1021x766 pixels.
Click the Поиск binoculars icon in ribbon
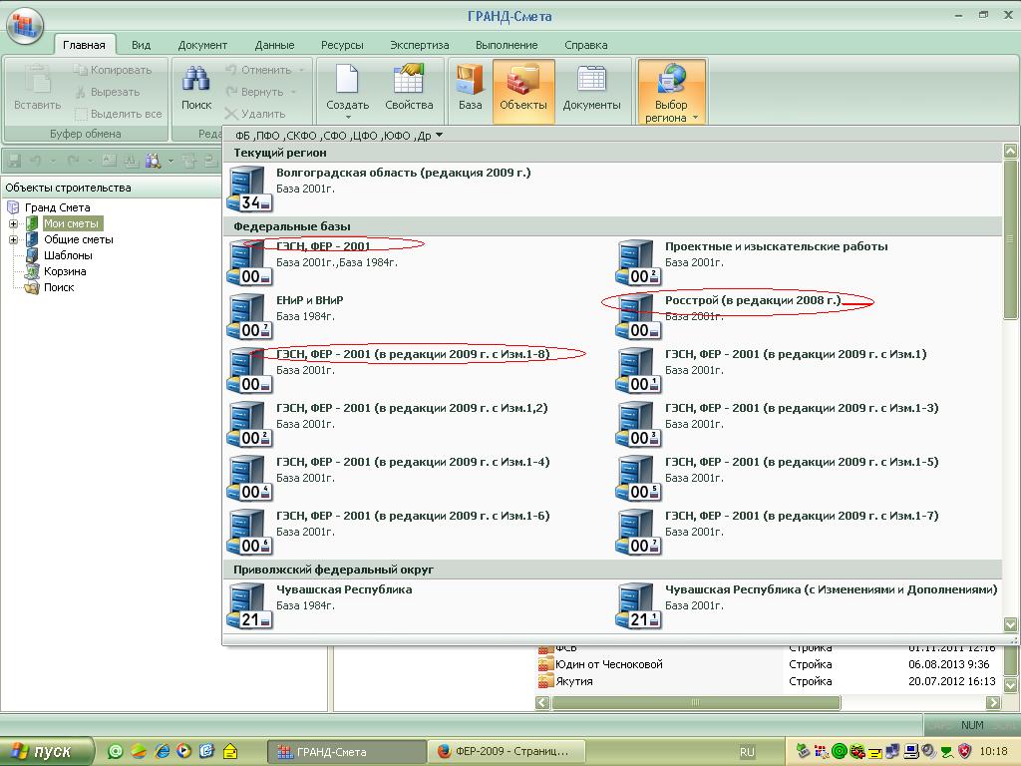click(x=195, y=81)
